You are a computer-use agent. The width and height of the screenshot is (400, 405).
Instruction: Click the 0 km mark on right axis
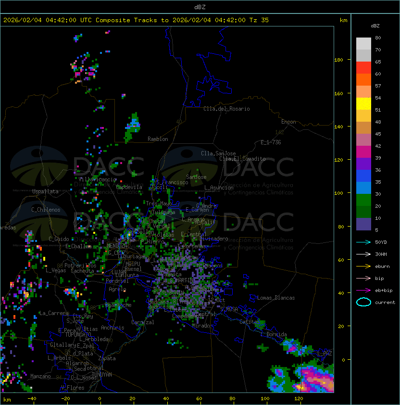pyautogui.click(x=343, y=360)
